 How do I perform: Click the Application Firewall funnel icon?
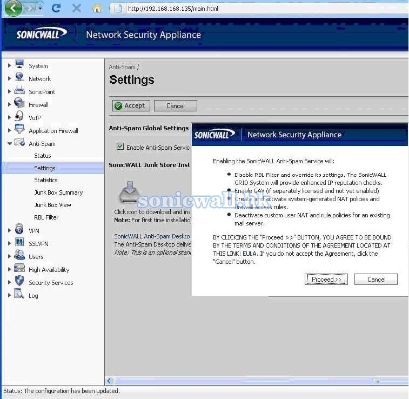[x=19, y=129]
